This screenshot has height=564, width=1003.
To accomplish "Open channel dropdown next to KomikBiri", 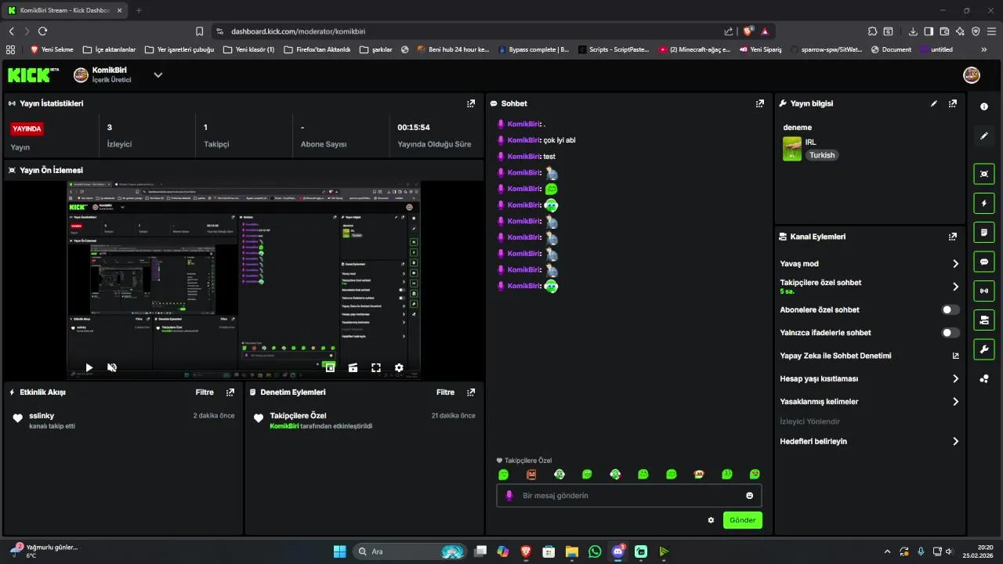I will click(158, 75).
